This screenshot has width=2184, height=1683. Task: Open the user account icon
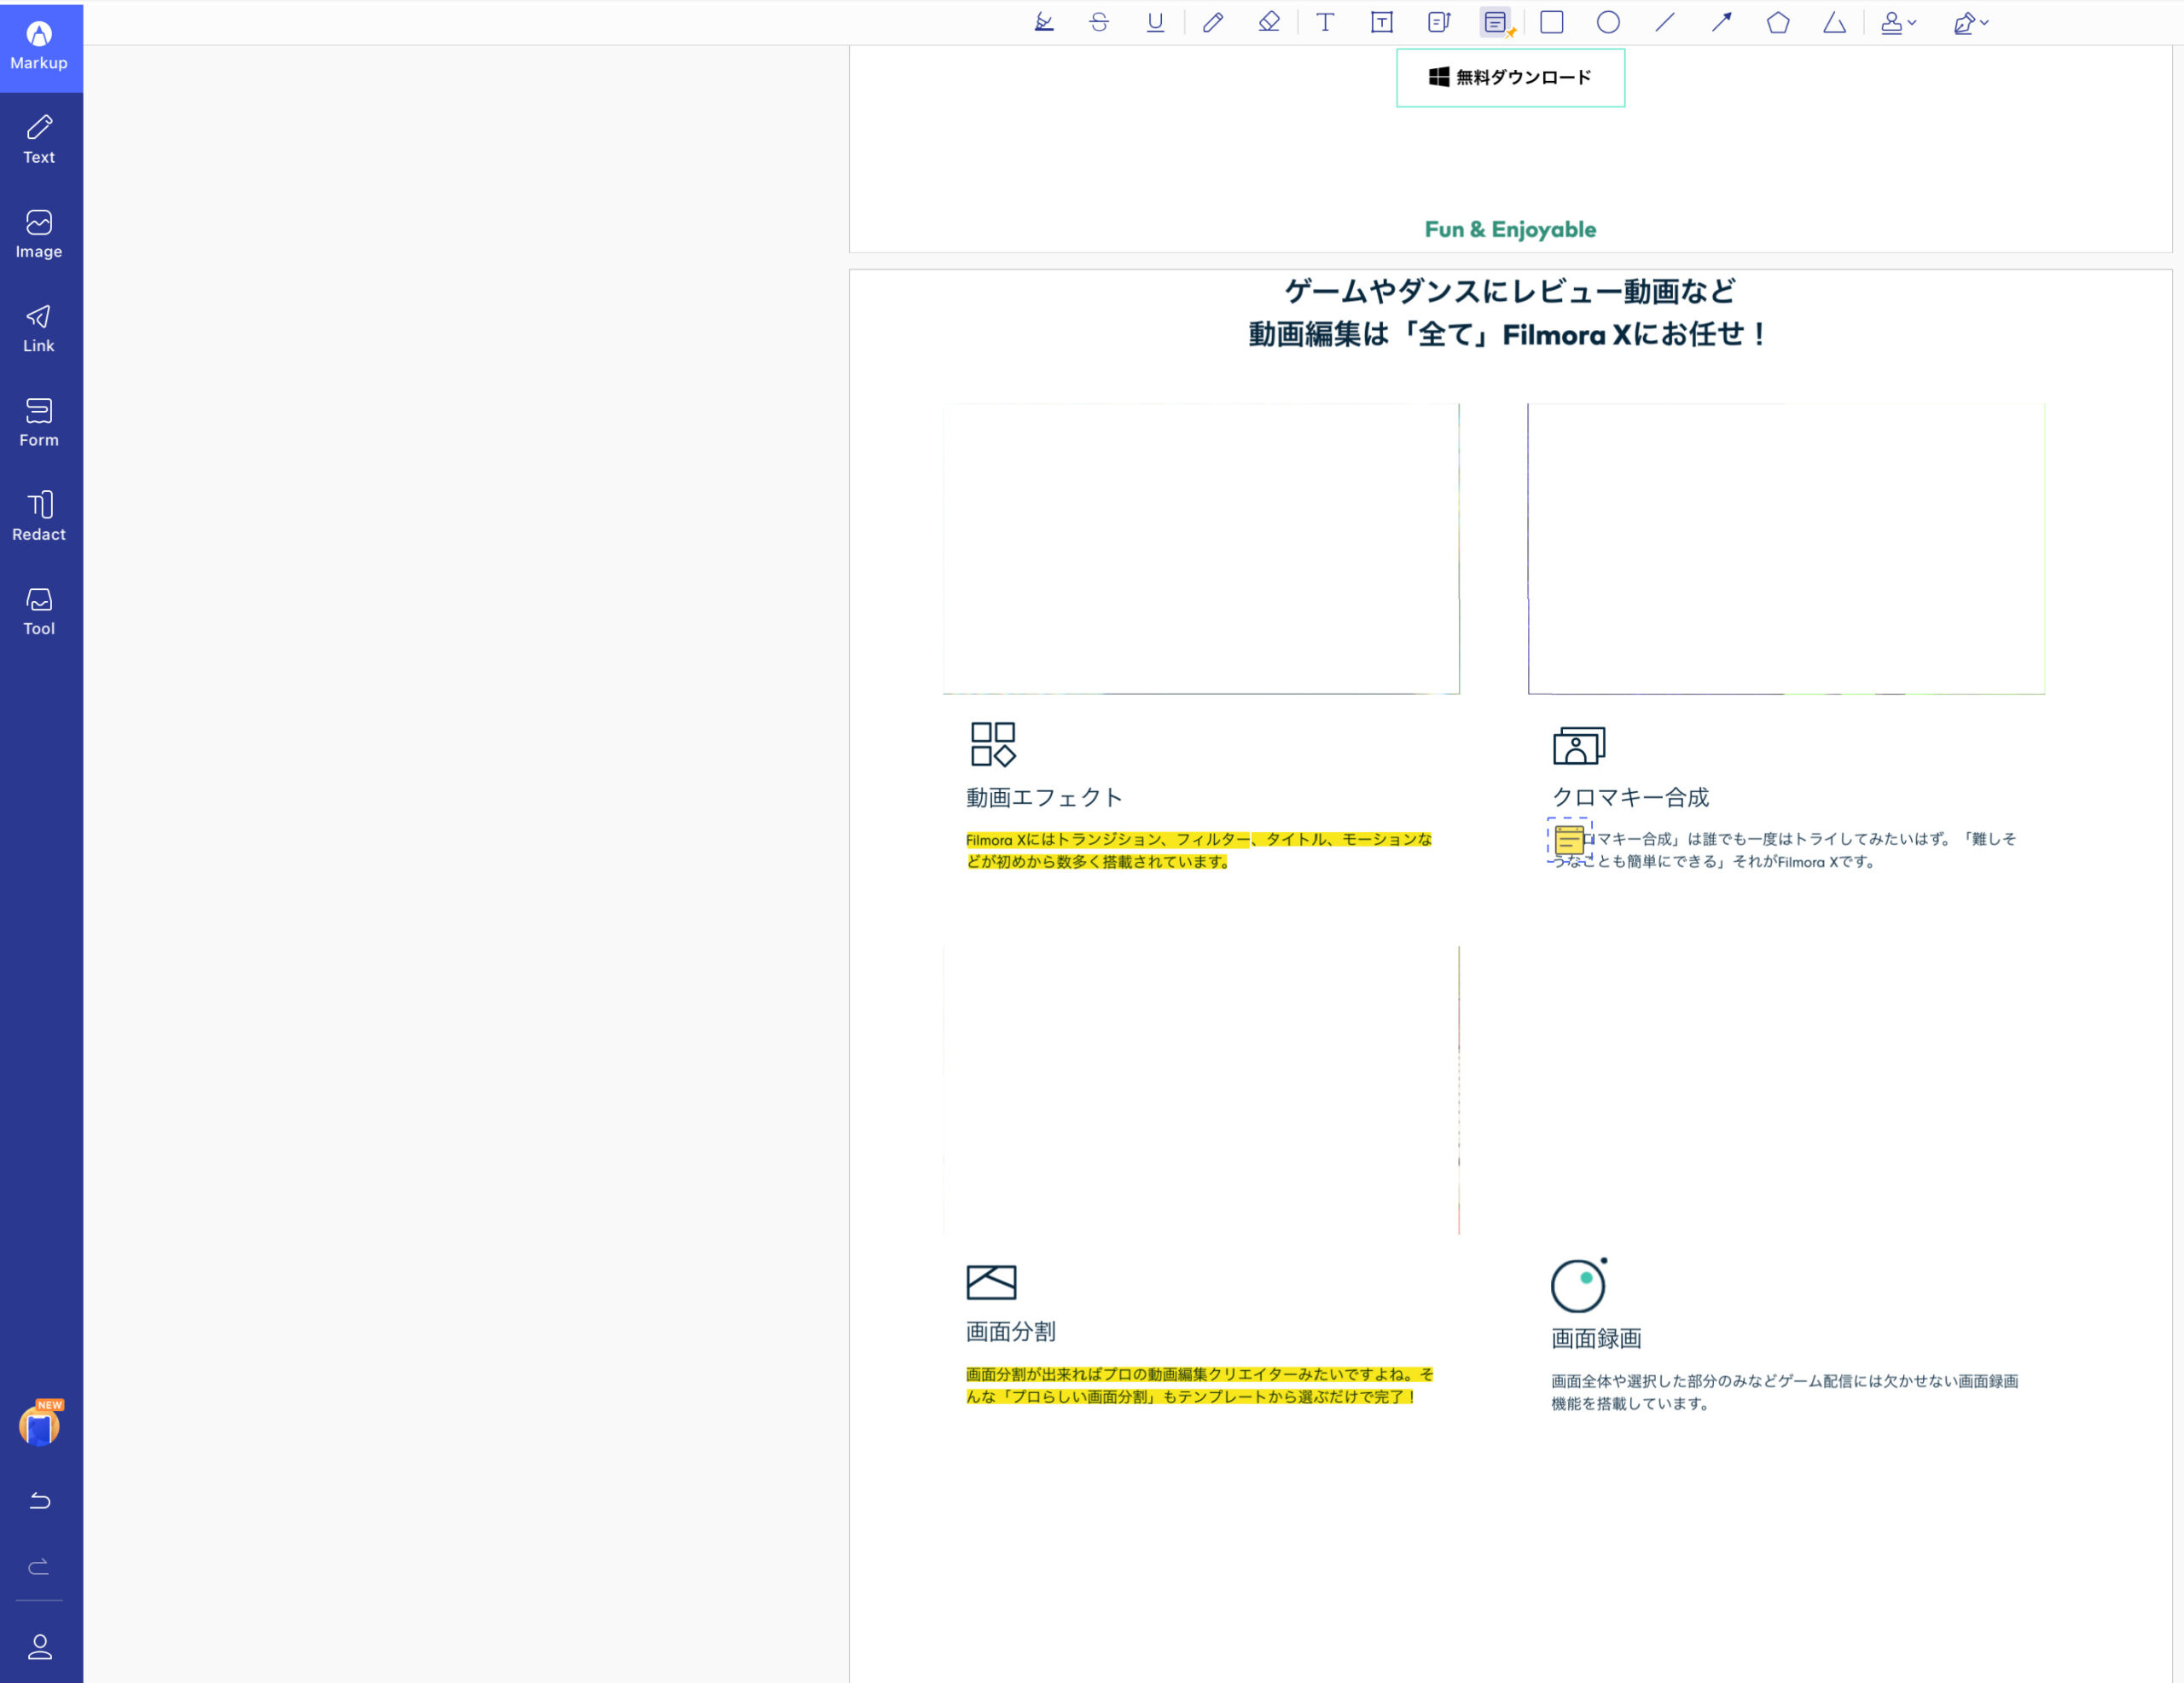(40, 1647)
